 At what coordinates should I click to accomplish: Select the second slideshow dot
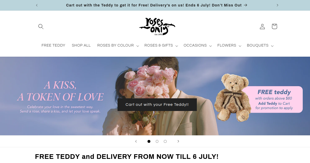click(x=157, y=141)
